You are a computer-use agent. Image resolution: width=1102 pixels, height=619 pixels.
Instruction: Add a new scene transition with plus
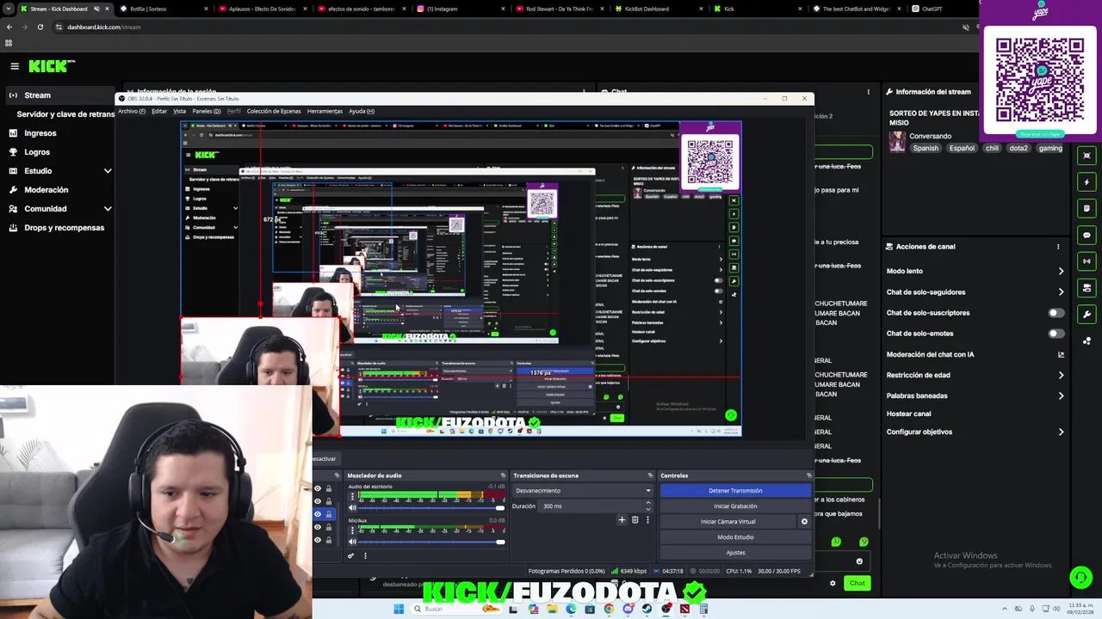[622, 519]
